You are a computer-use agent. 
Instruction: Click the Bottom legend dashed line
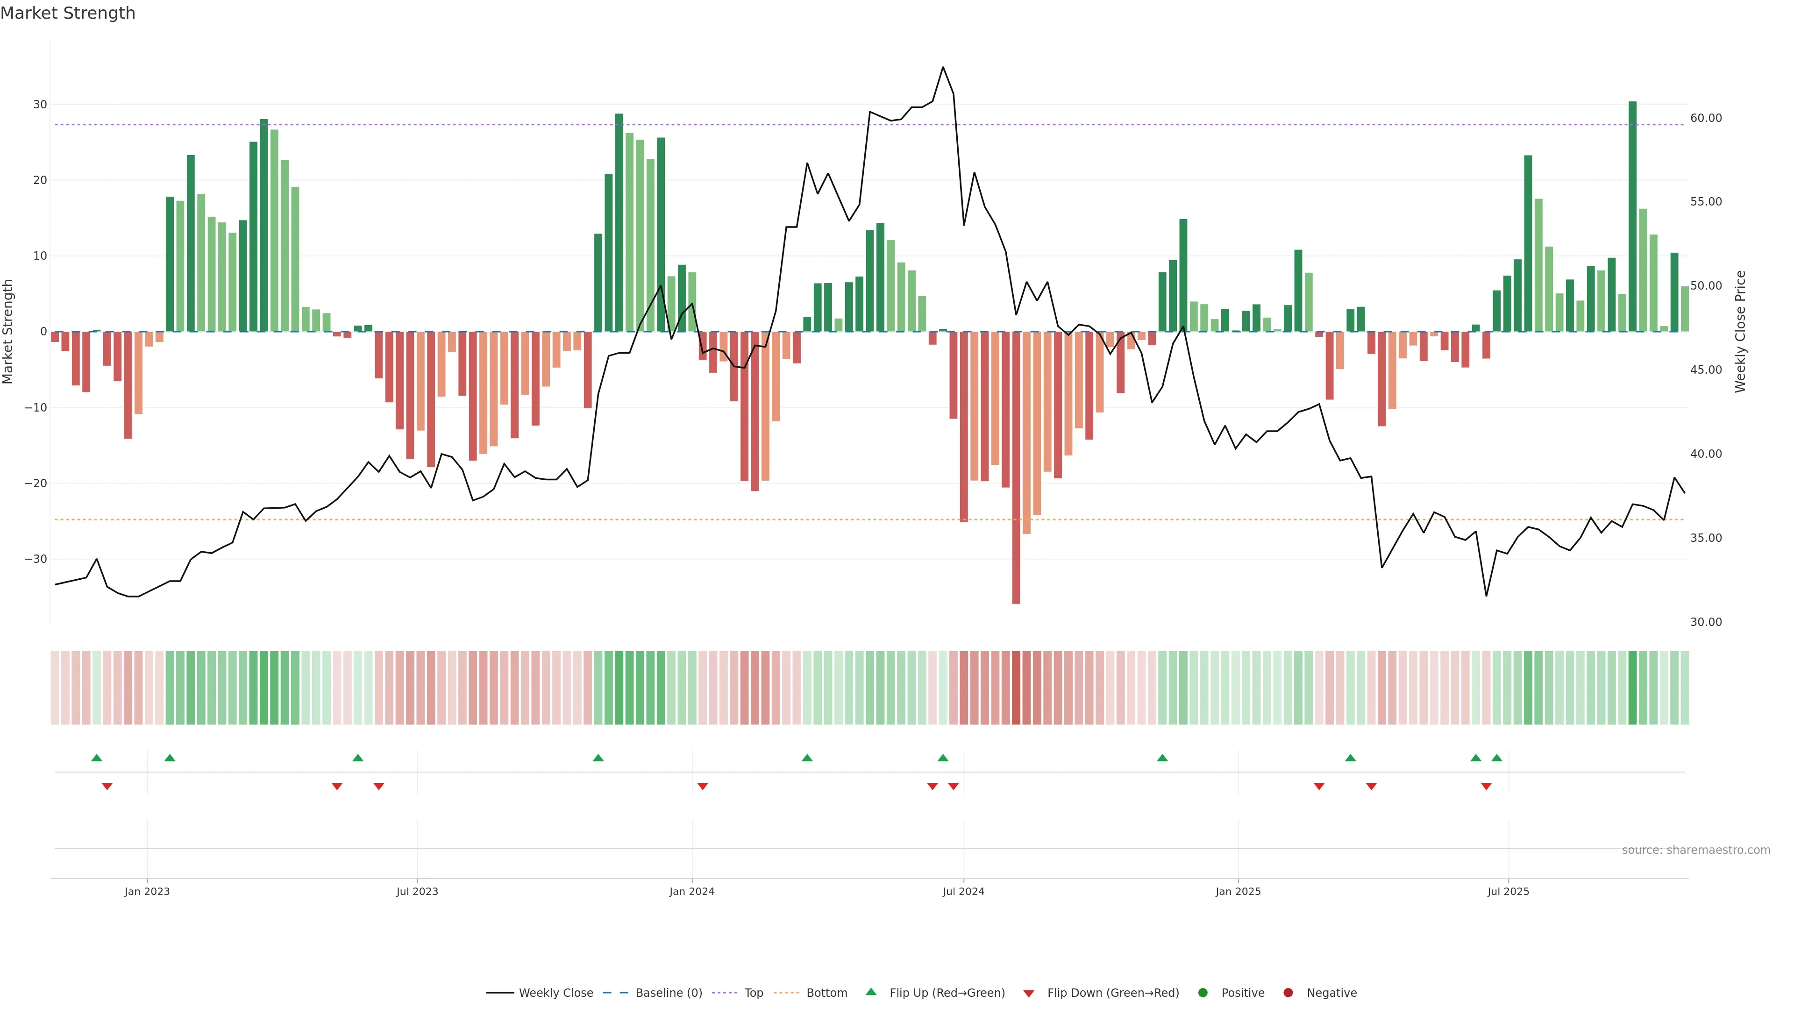[x=786, y=993]
